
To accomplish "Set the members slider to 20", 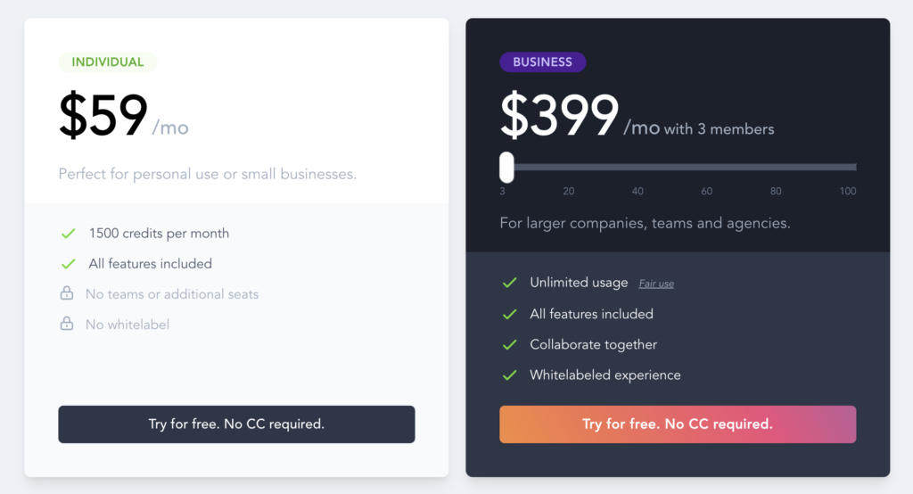I will coord(568,167).
